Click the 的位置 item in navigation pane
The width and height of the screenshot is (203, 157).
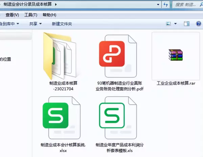5,59
